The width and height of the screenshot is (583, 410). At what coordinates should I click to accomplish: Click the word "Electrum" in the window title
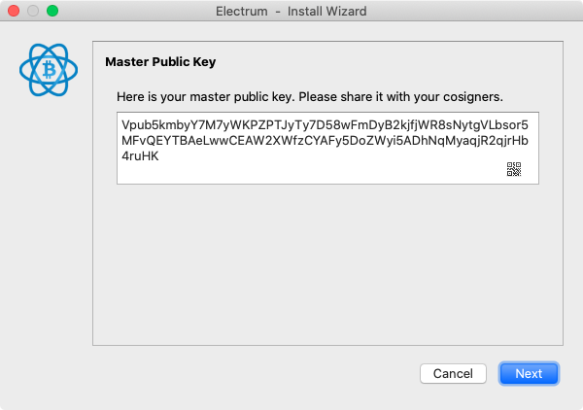click(x=242, y=11)
